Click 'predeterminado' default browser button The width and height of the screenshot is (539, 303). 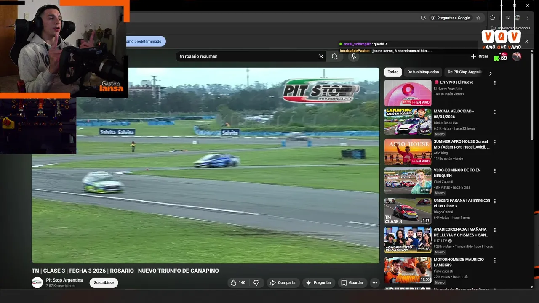tap(145, 41)
